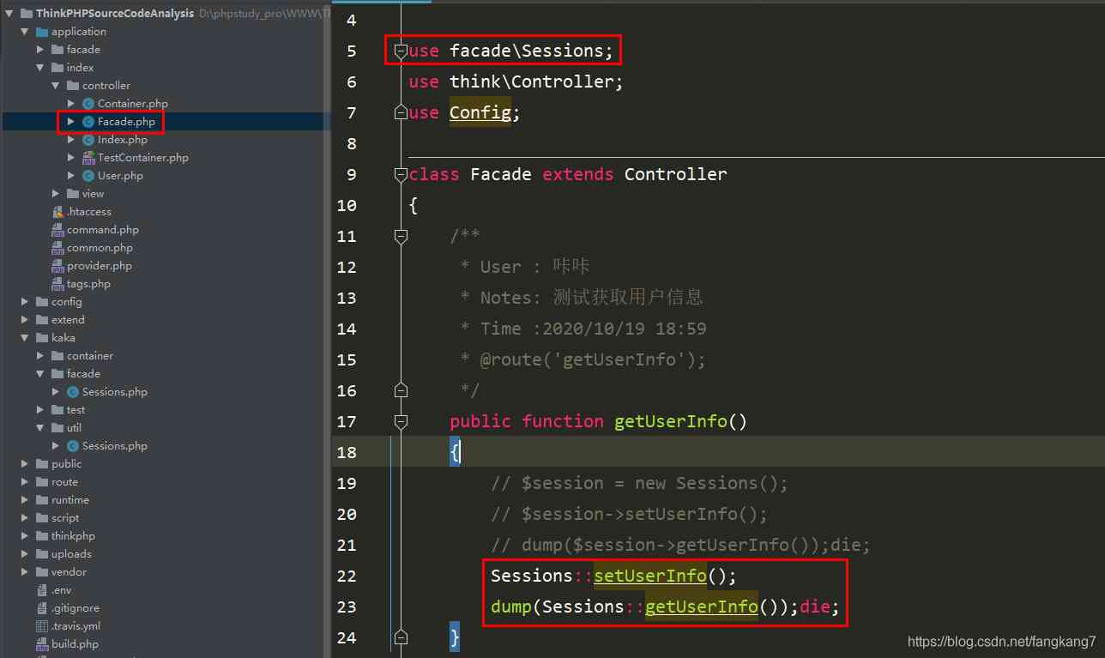Click the class icon beside Facade.php

(x=88, y=122)
